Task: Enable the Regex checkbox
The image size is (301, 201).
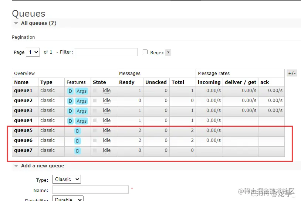Action: 145,52
